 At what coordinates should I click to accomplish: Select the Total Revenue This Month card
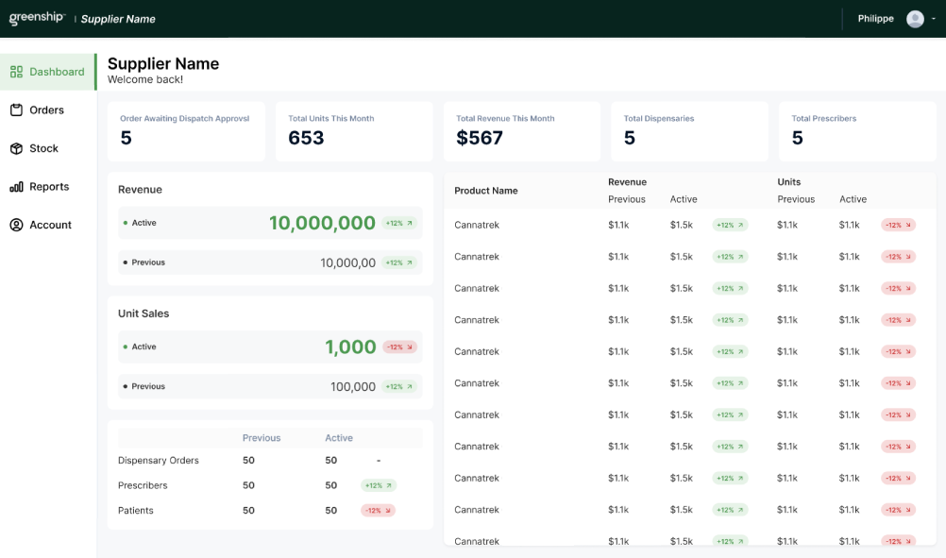point(521,131)
